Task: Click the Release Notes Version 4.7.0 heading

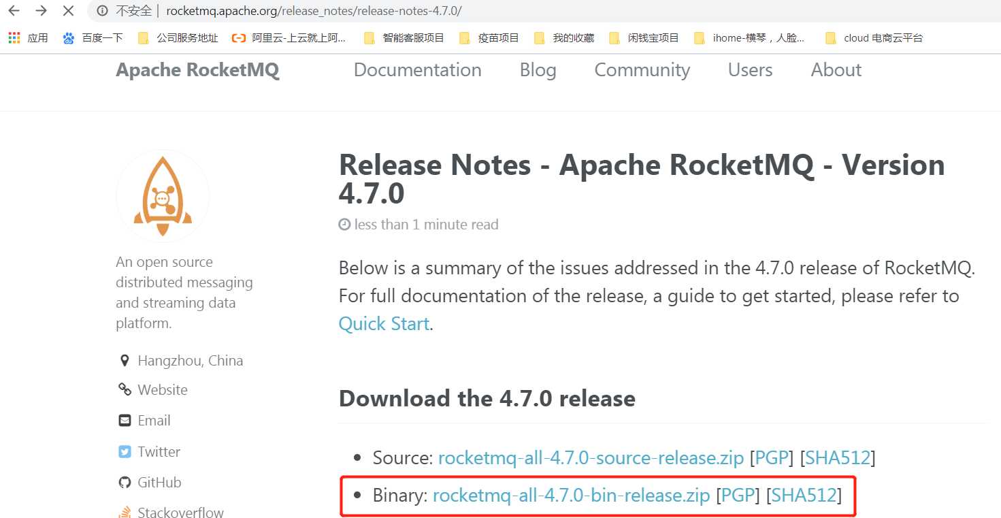Action: [642, 179]
